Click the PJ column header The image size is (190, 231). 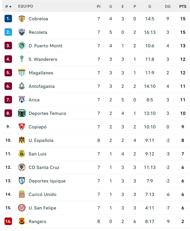click(x=99, y=7)
